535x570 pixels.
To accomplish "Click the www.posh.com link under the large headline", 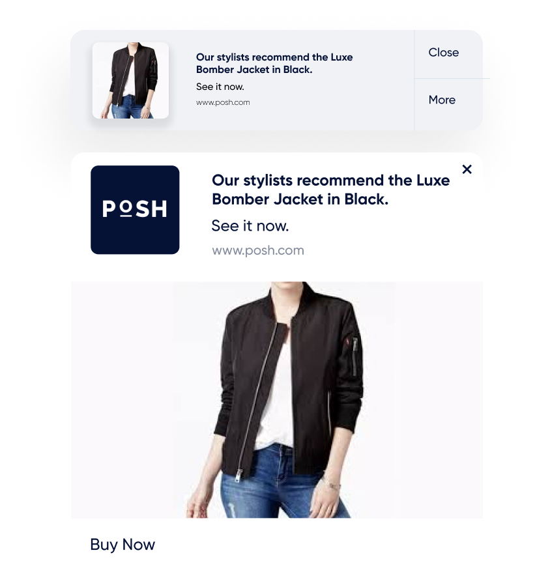I will click(258, 250).
